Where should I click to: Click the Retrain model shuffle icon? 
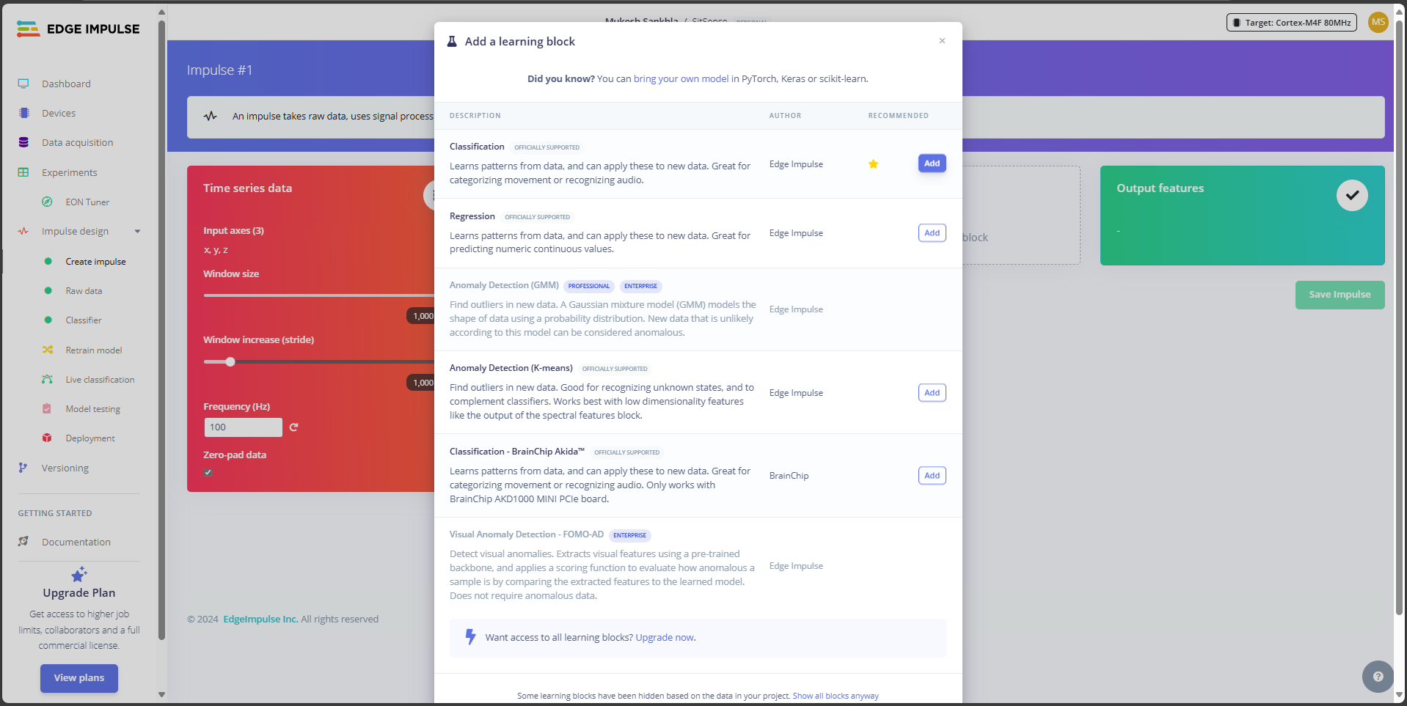tap(48, 350)
